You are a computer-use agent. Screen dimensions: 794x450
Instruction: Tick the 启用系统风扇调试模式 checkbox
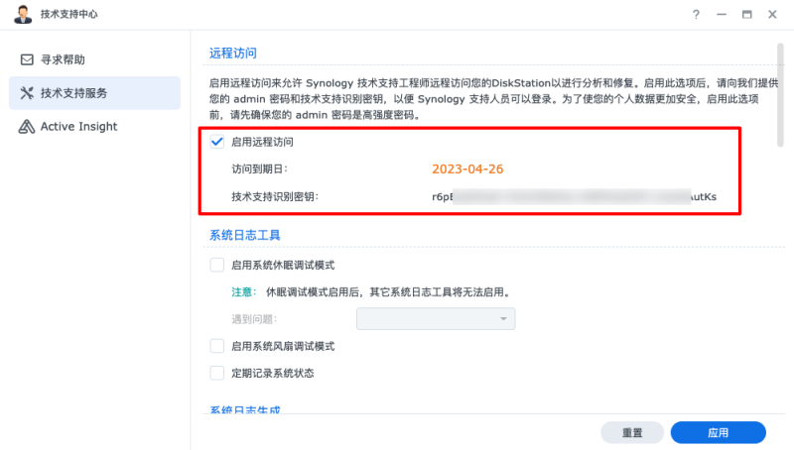coord(217,346)
